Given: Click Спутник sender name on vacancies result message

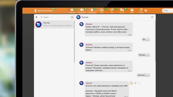Looking at the screenshot, I should pos(89,83).
